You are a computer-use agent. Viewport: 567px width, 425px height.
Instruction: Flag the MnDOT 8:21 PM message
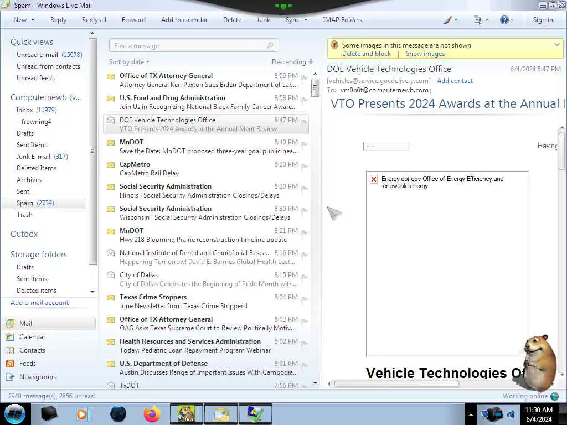click(x=304, y=232)
